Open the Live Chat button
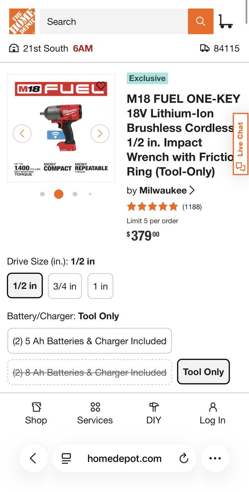249x492 pixels. click(241, 144)
